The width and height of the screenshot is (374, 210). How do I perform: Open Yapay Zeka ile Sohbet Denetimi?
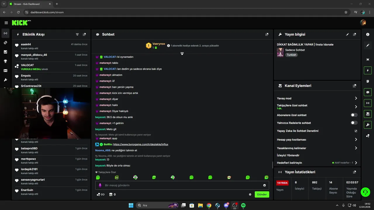pos(317,131)
